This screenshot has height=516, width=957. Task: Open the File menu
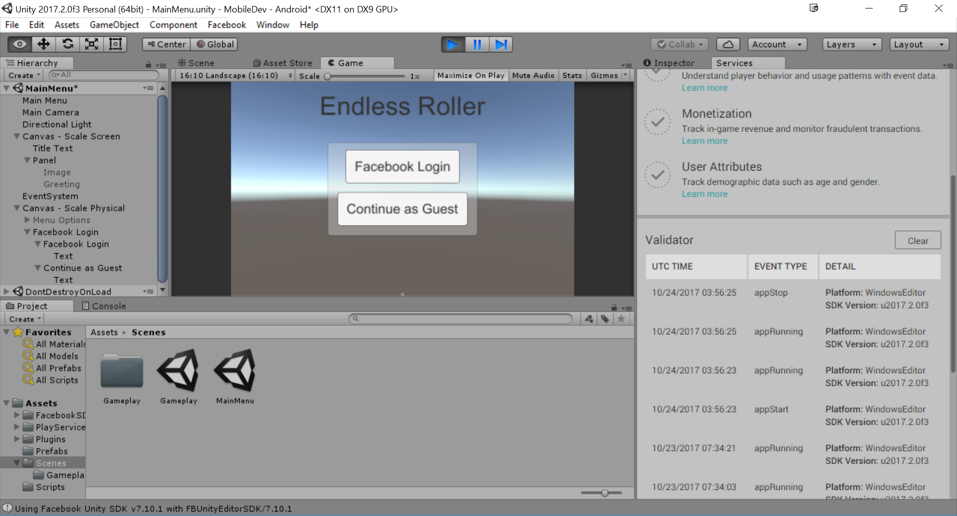click(12, 24)
